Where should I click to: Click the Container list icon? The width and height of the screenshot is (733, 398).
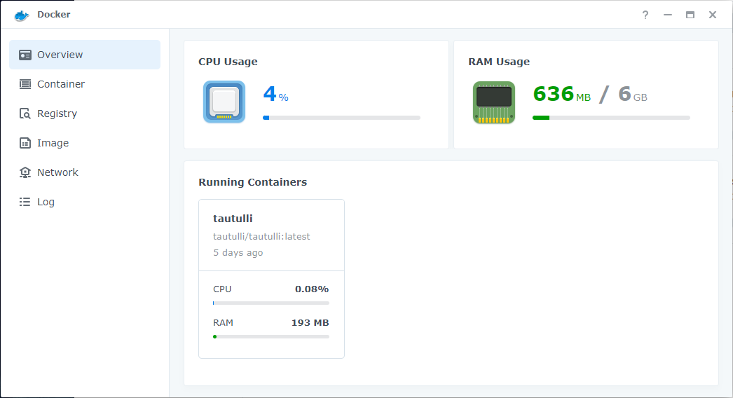tap(25, 84)
